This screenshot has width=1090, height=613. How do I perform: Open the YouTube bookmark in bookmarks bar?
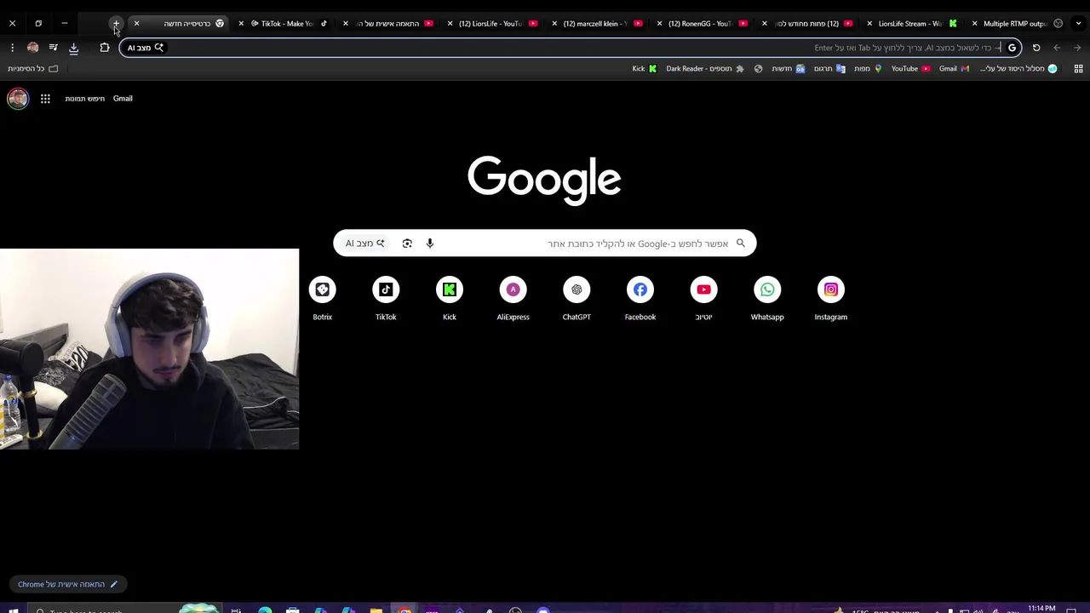click(x=910, y=69)
